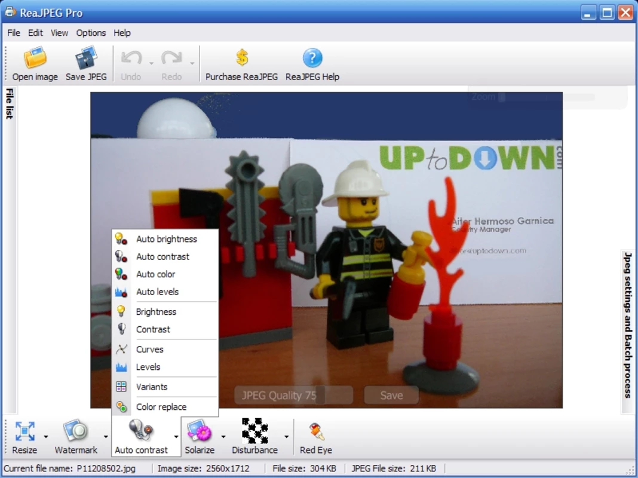Expand the Solarize dropdown arrow

click(x=223, y=437)
